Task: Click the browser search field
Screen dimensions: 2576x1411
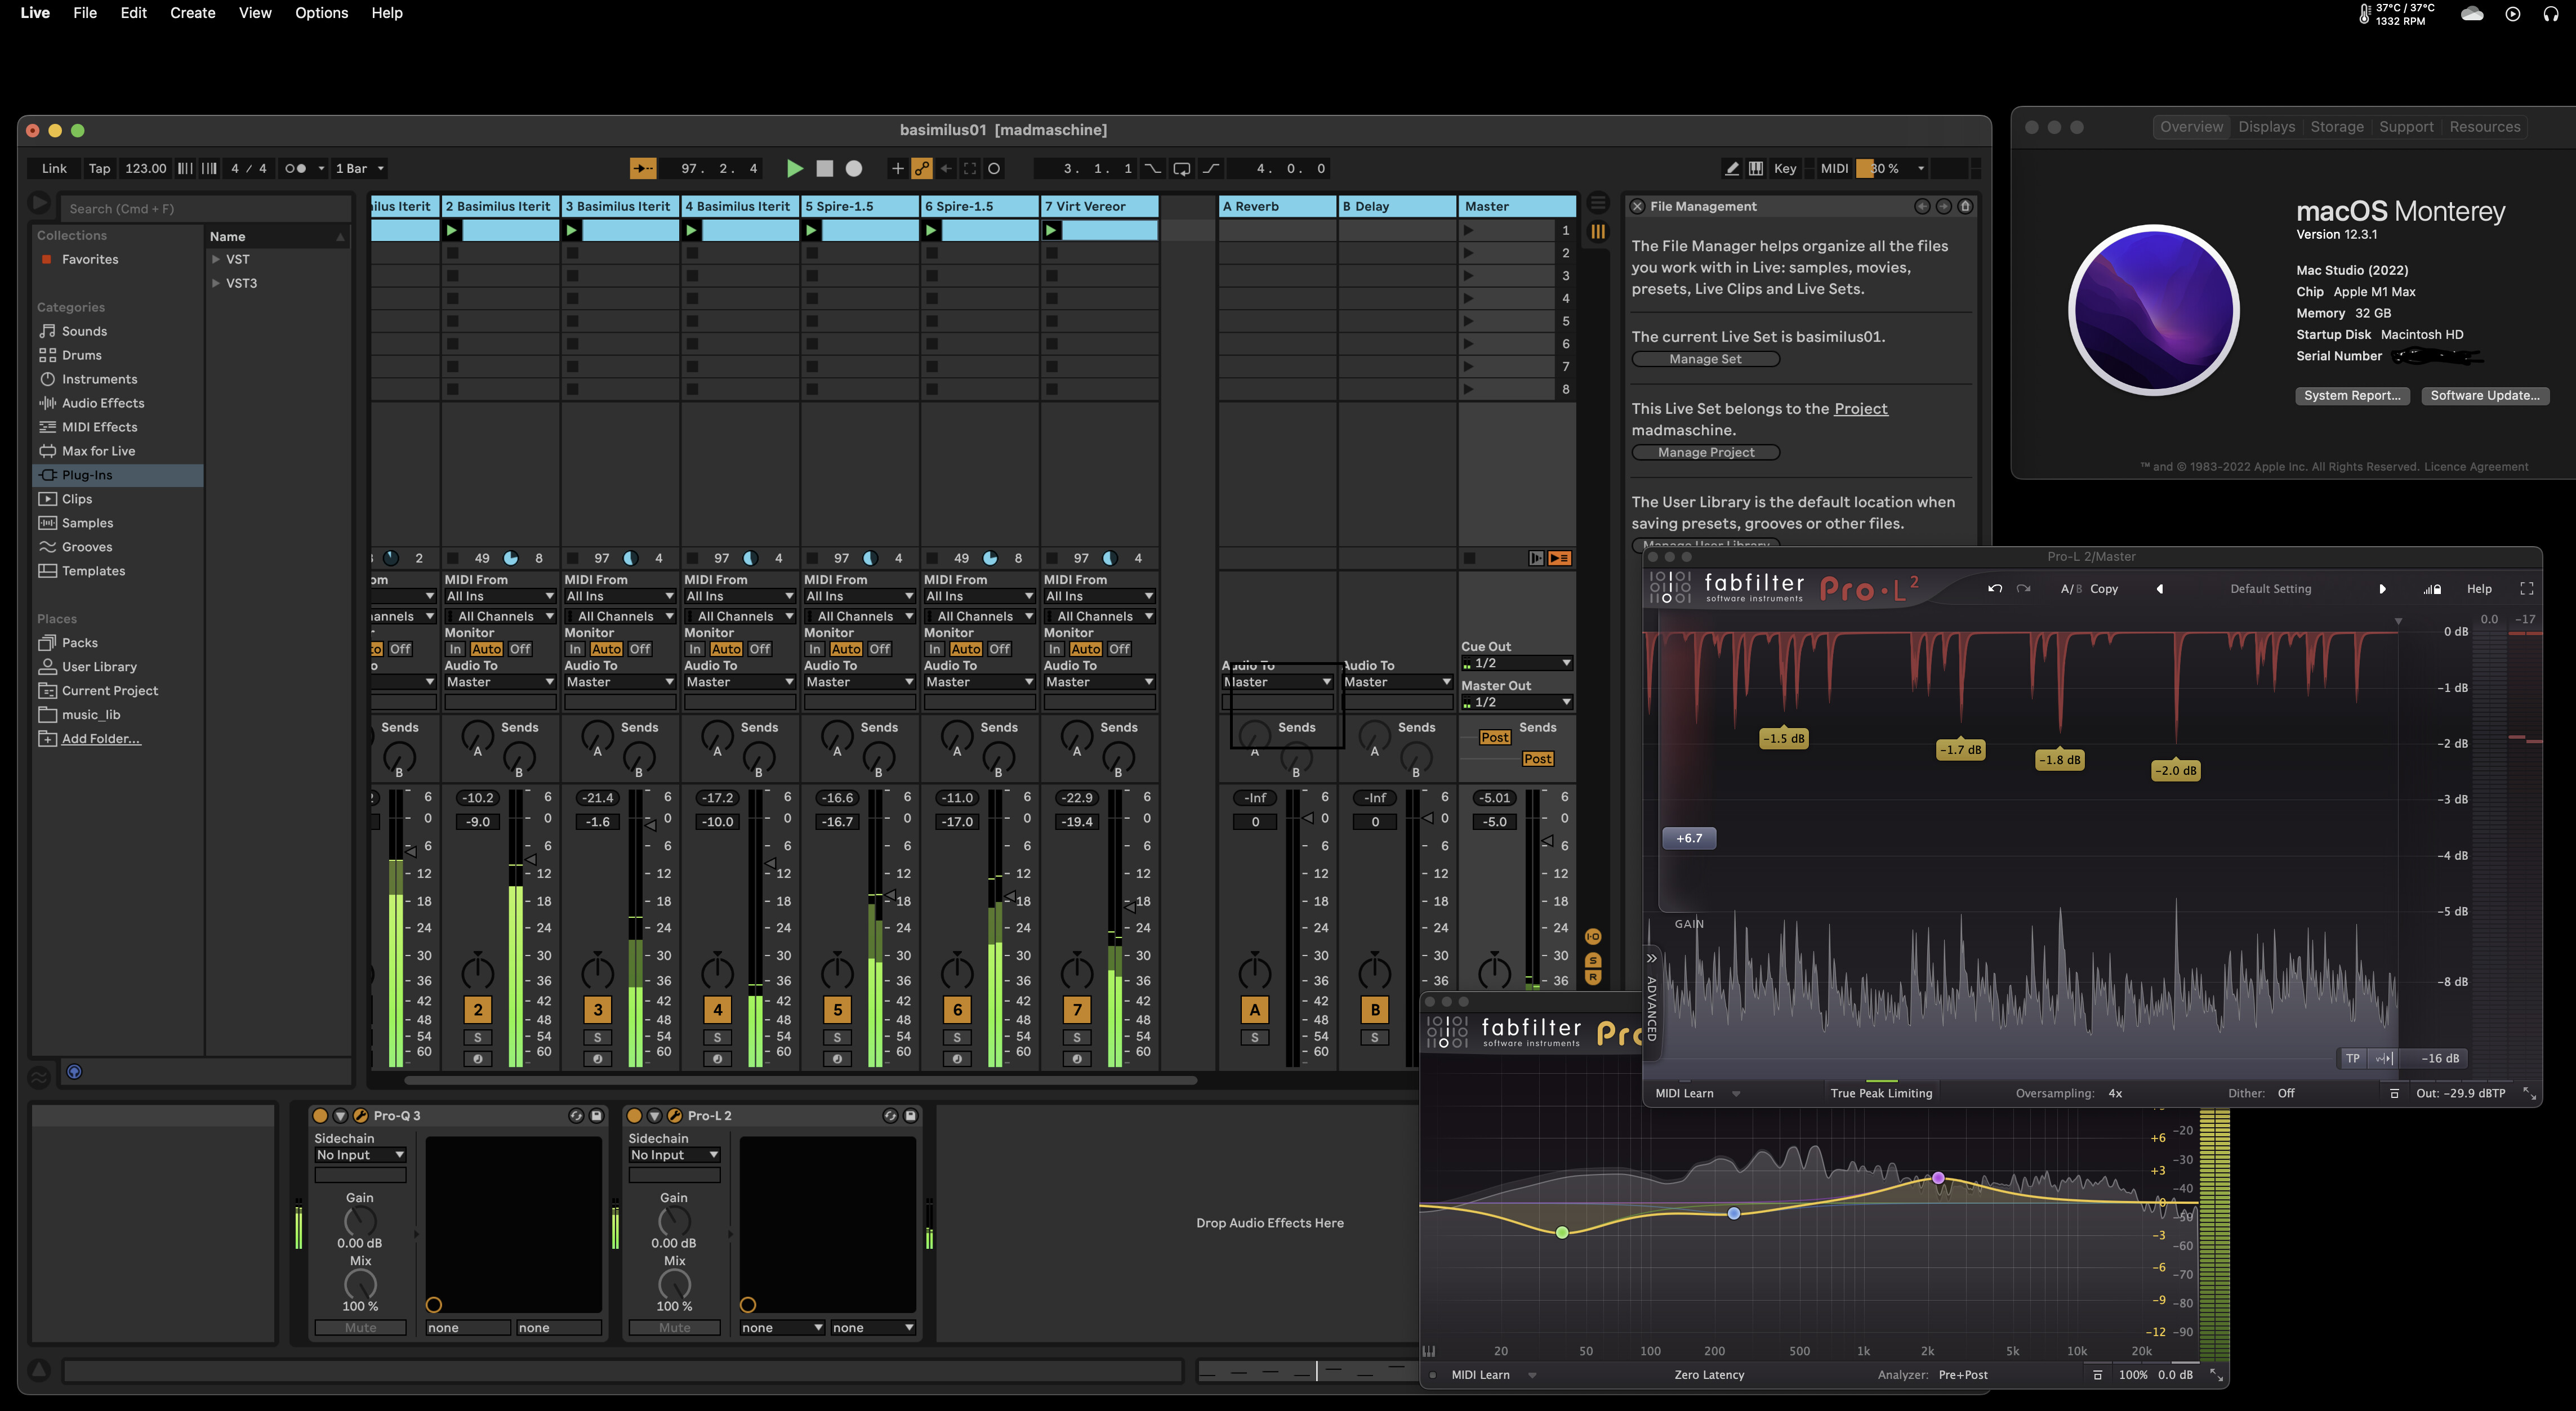Action: (205, 209)
